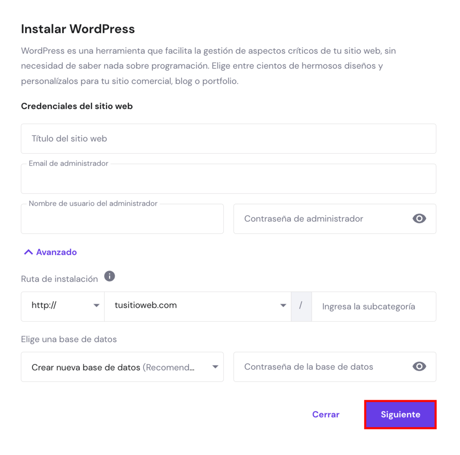Open the Crear nueva base de datos dropdown
The width and height of the screenshot is (460, 455).
(117, 367)
